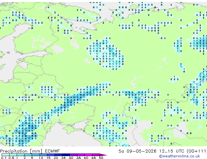
Task: Click the 40–45 mm bright magenta legend swatch
Action: [x=88, y=155]
